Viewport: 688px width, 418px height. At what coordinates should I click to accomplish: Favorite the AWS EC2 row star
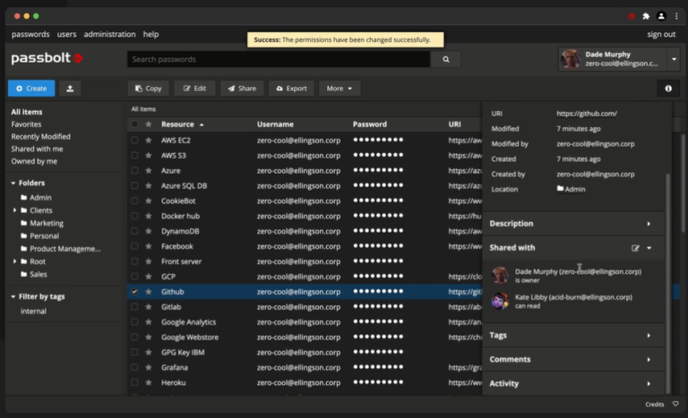[149, 141]
